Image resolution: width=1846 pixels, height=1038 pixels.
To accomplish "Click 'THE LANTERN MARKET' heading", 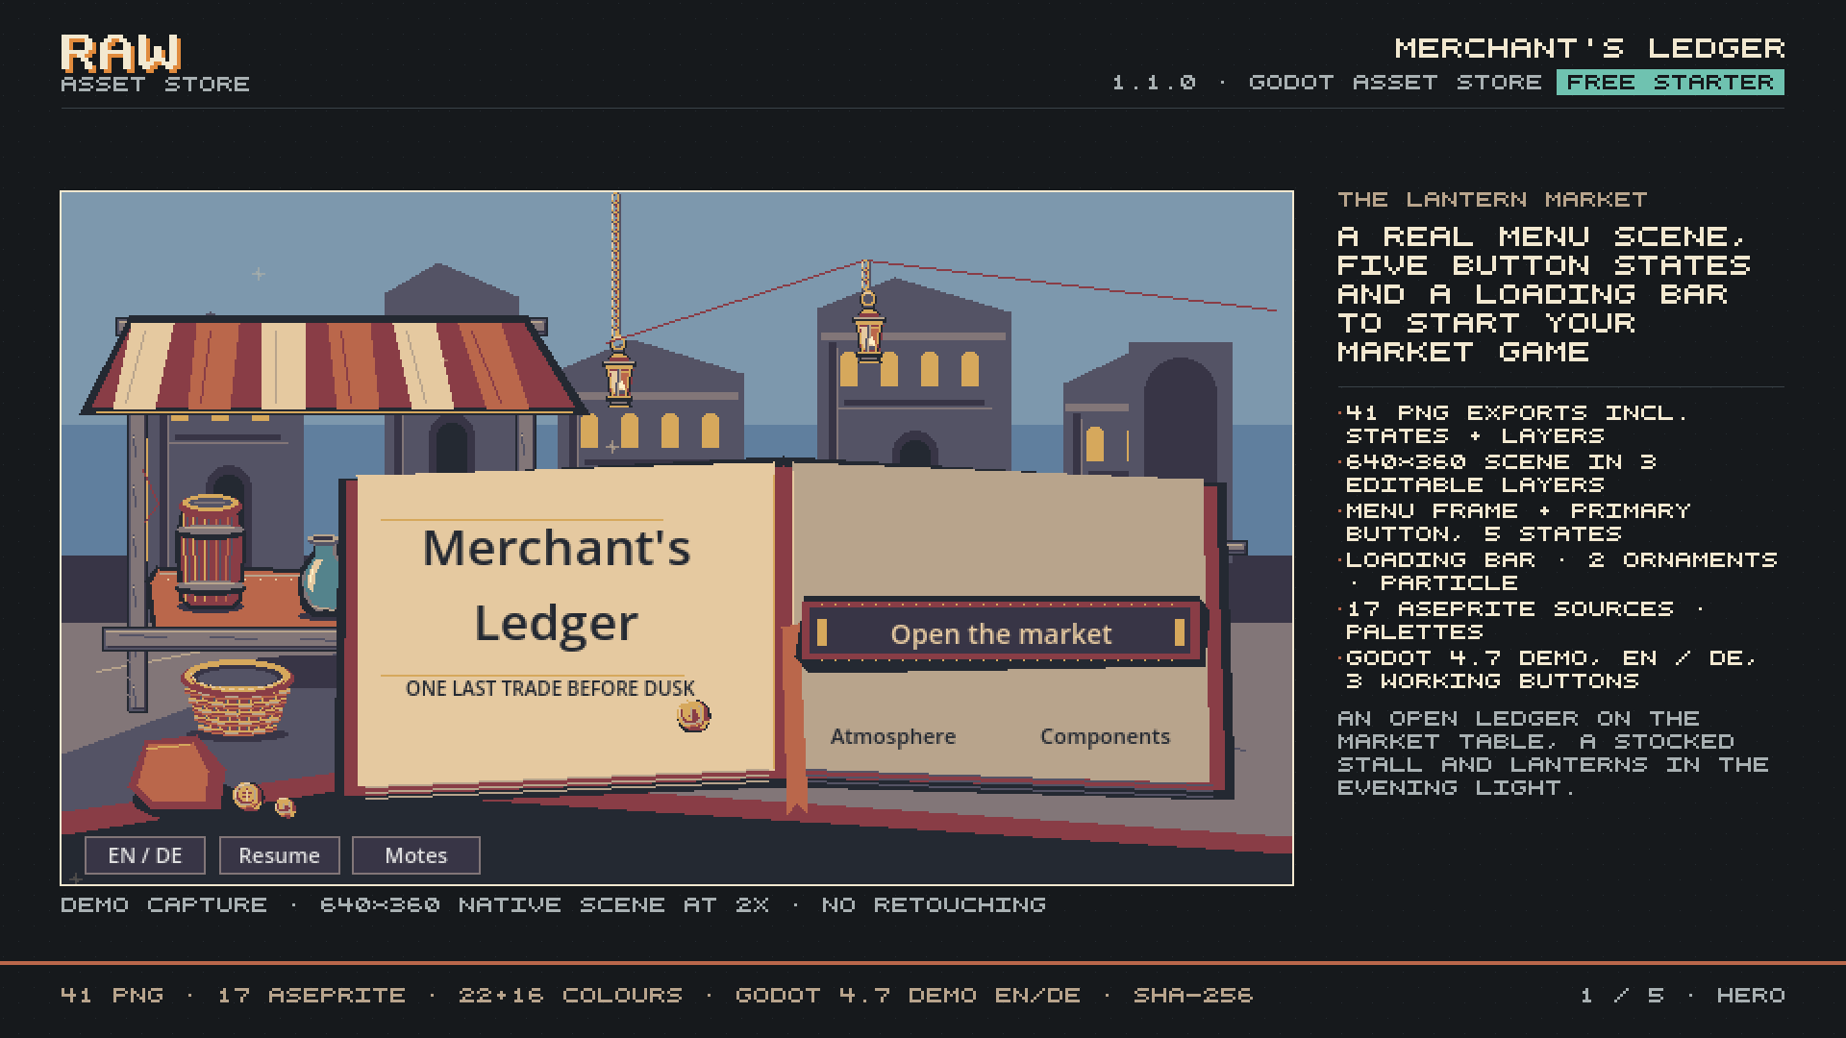I will pyautogui.click(x=1492, y=199).
